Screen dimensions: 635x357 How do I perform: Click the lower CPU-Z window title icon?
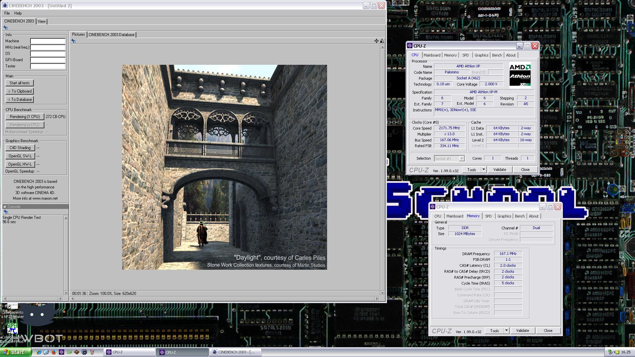click(x=433, y=207)
